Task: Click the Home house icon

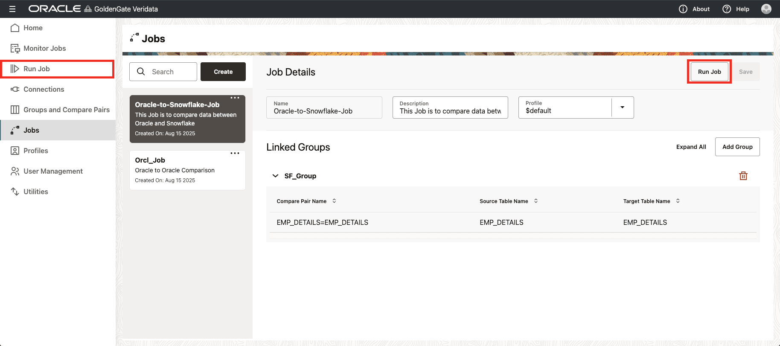Action: coord(15,28)
